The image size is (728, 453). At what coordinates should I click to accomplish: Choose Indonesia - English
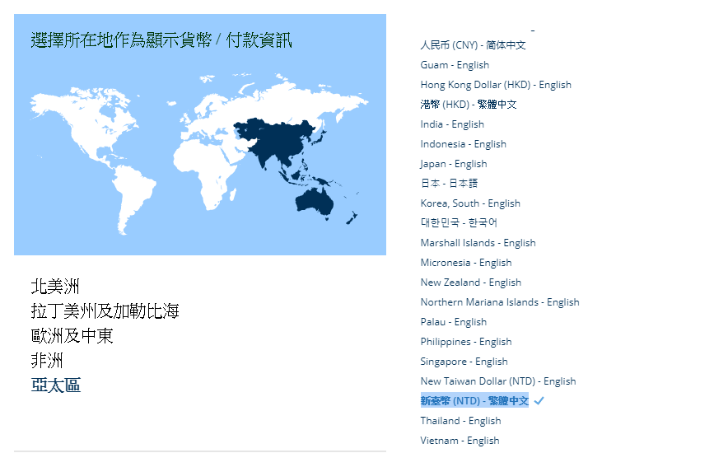click(x=463, y=144)
